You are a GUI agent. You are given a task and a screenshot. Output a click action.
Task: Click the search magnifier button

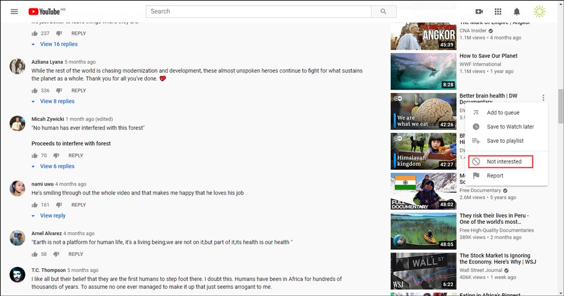384,11
